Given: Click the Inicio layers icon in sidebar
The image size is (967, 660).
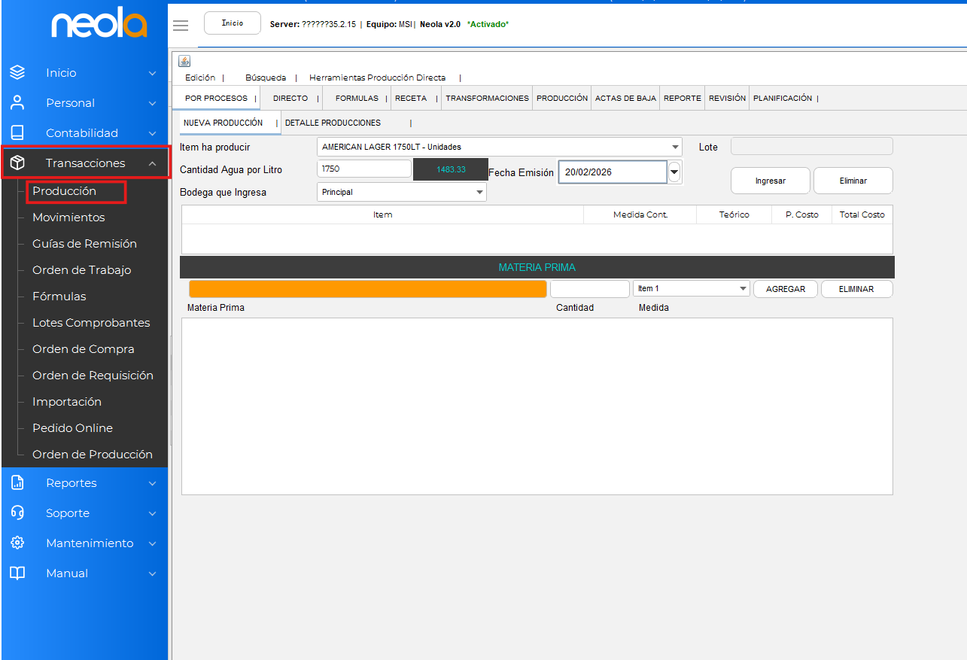Looking at the screenshot, I should pos(17,73).
